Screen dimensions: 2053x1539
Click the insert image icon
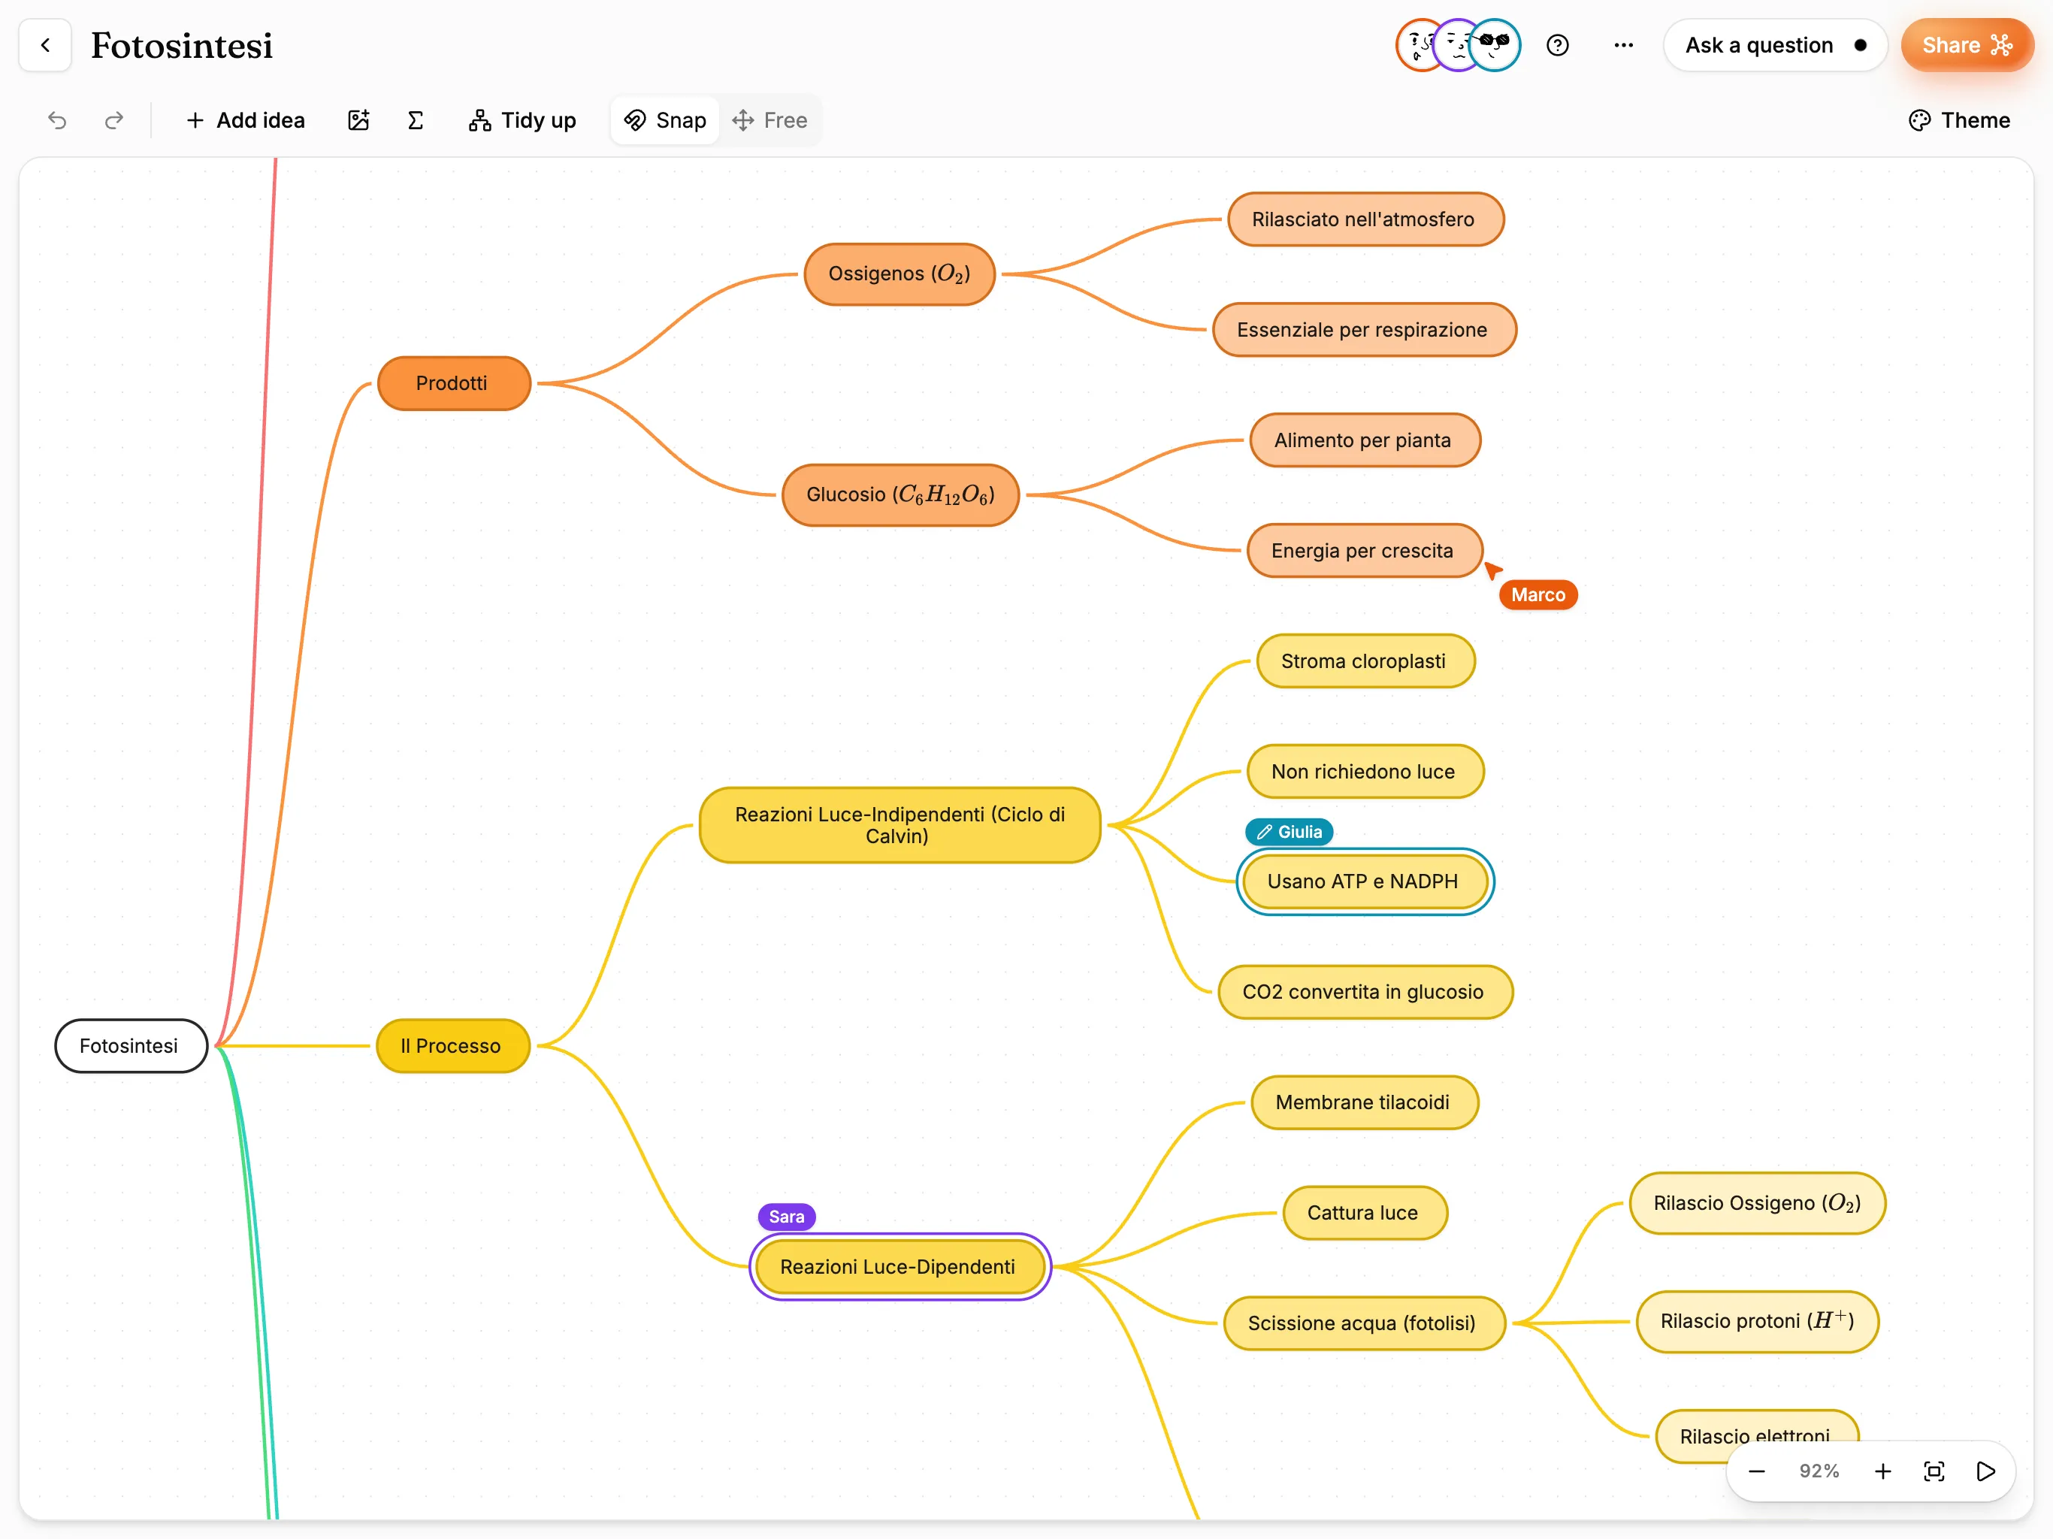coord(358,121)
